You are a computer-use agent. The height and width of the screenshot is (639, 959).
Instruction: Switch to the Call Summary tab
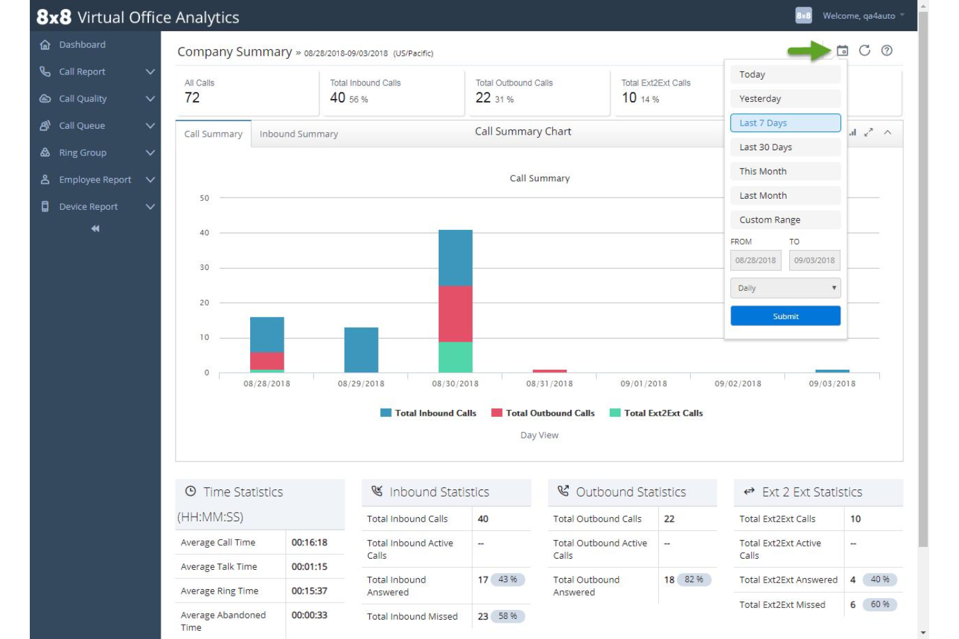coord(213,134)
